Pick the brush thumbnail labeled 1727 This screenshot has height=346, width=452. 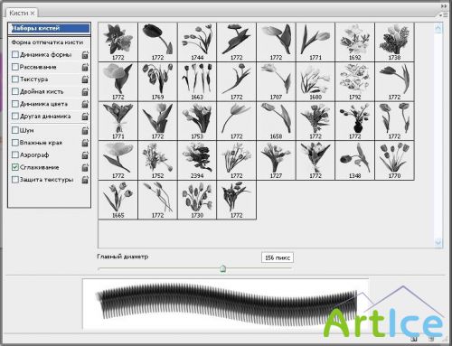click(x=276, y=160)
